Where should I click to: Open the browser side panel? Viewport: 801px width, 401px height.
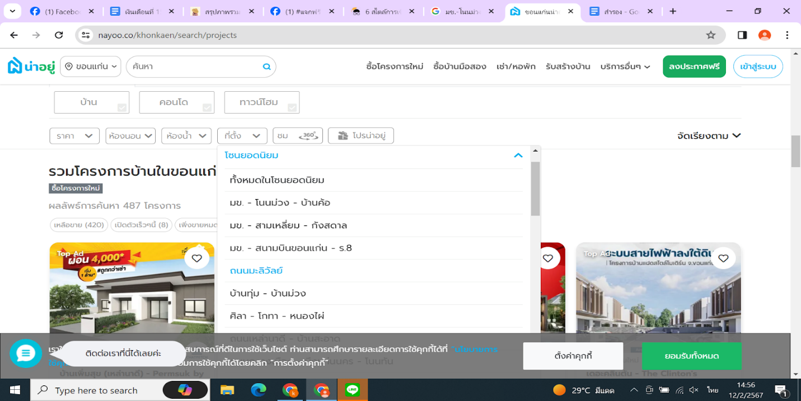(x=742, y=35)
